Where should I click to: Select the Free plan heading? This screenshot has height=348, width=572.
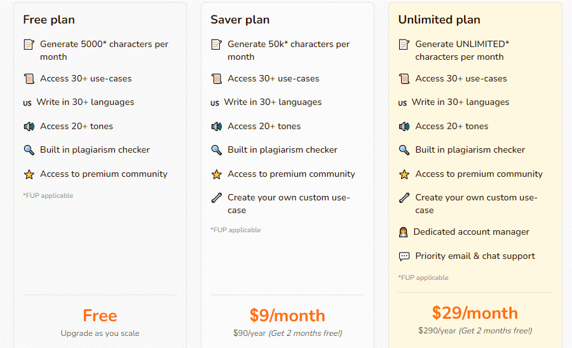[x=49, y=20]
